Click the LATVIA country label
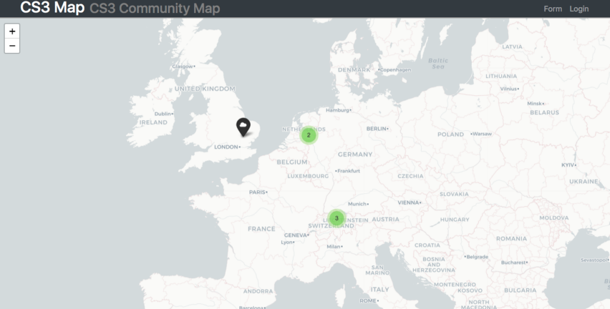The image size is (610, 309). click(x=512, y=46)
